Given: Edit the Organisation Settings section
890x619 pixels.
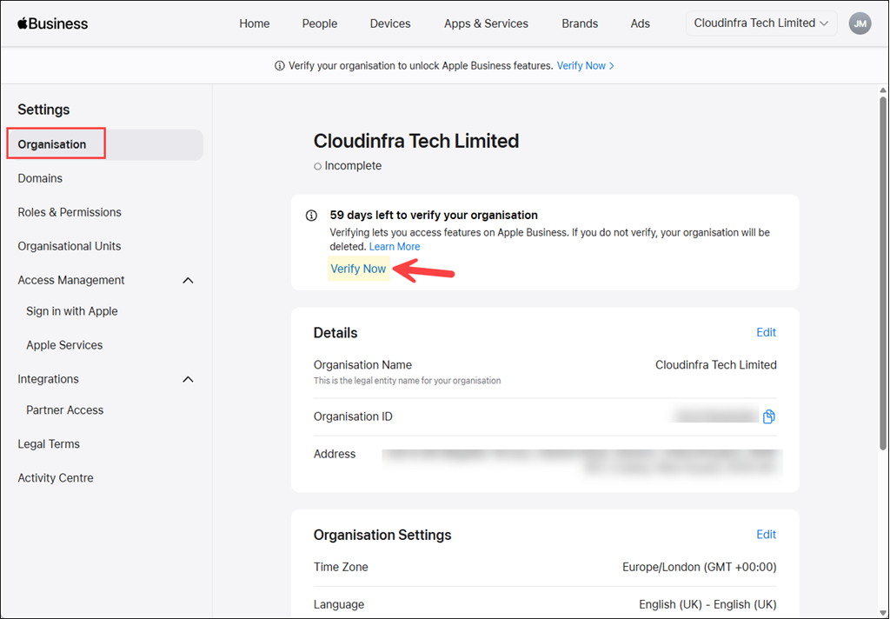Looking at the screenshot, I should click(766, 535).
